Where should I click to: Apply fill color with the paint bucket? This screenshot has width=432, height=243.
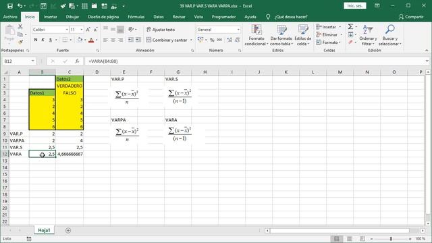coord(80,40)
